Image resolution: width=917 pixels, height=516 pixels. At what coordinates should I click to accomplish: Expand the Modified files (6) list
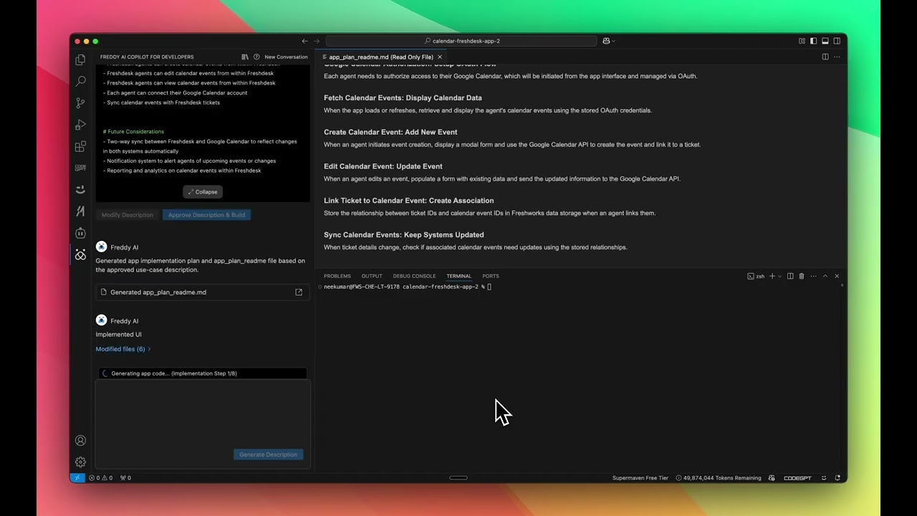[x=123, y=349]
